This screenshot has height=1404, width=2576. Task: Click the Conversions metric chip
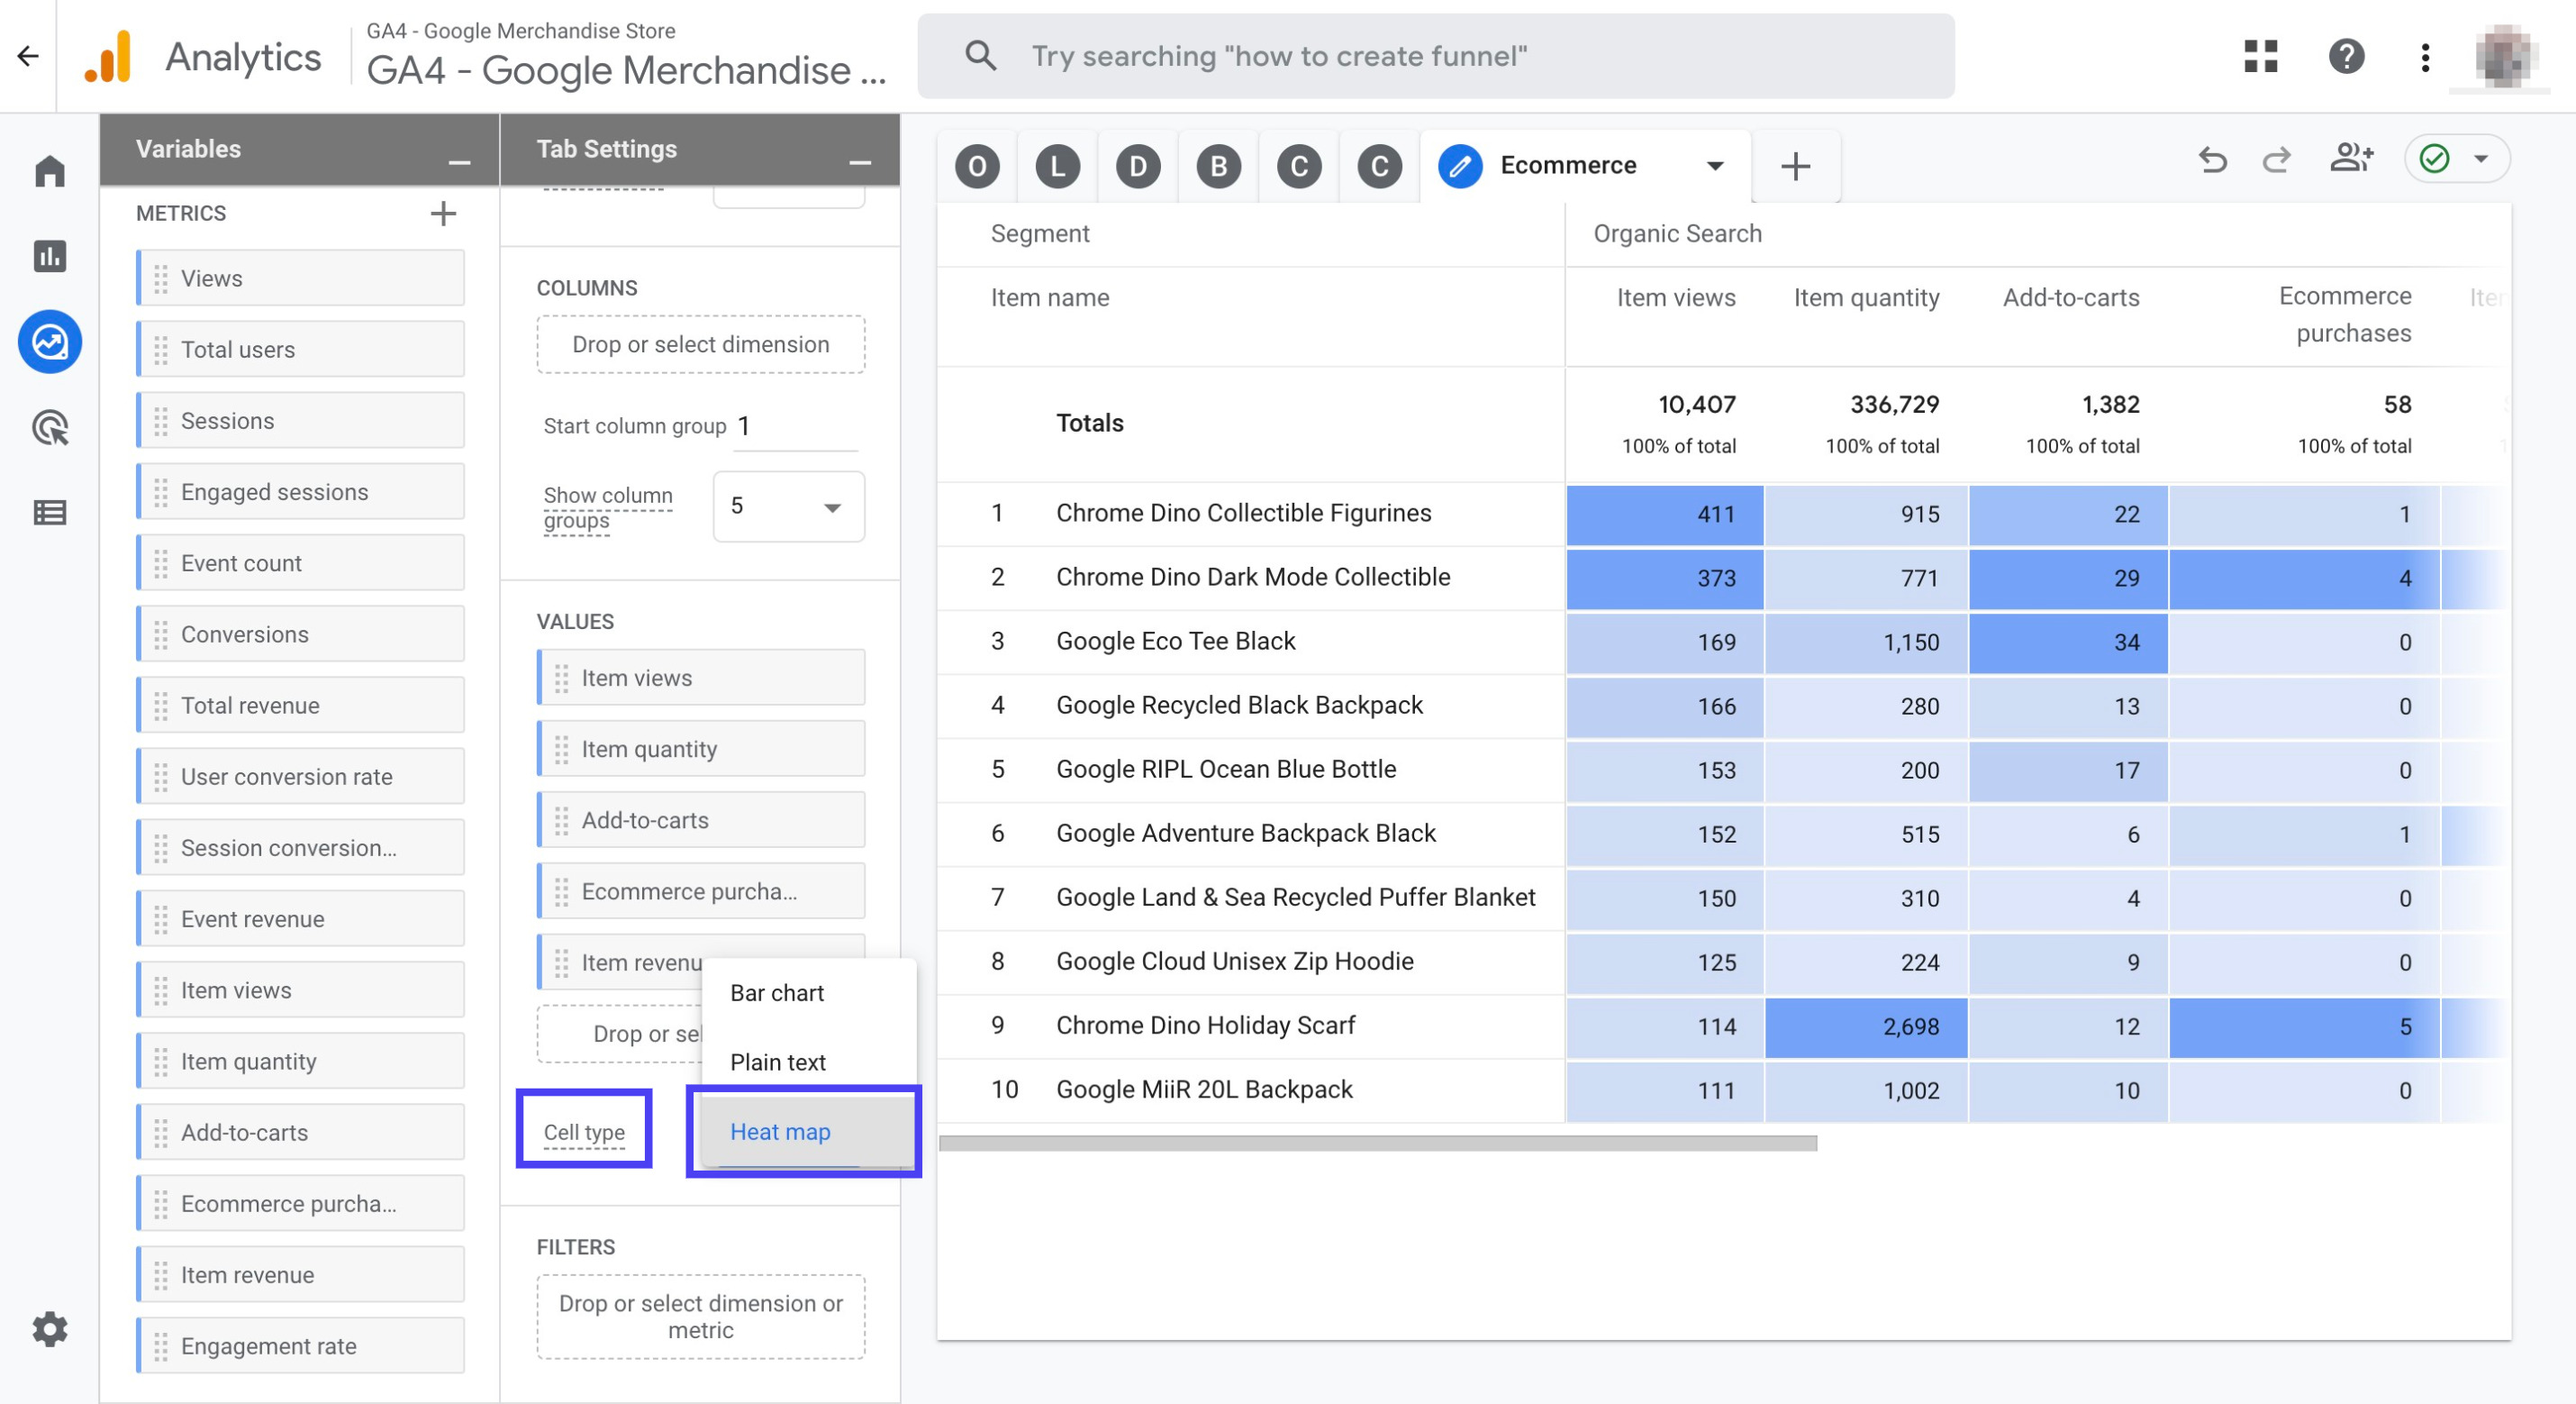301,634
